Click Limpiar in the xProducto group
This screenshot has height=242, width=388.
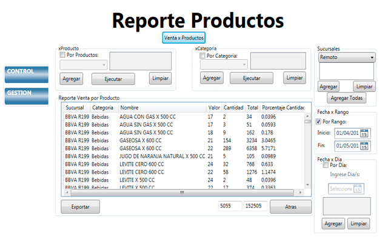point(160,78)
